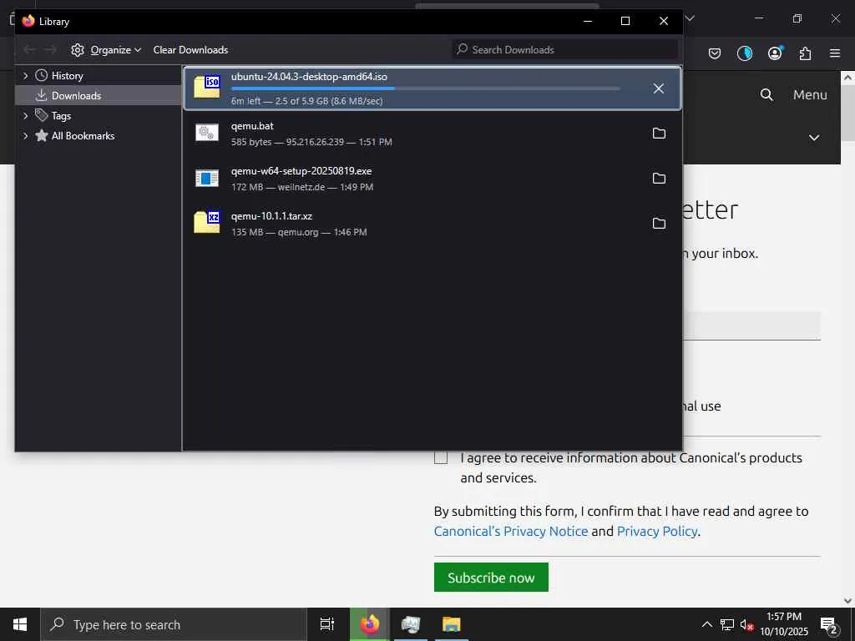Open containing folder for qemu.bat

(659, 134)
